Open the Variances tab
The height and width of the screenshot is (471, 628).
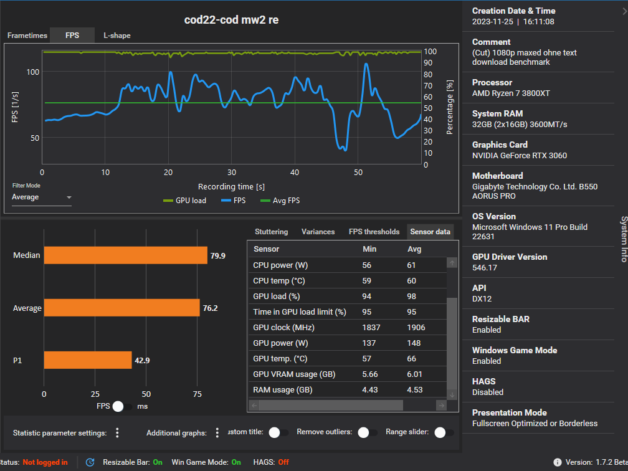tap(318, 232)
